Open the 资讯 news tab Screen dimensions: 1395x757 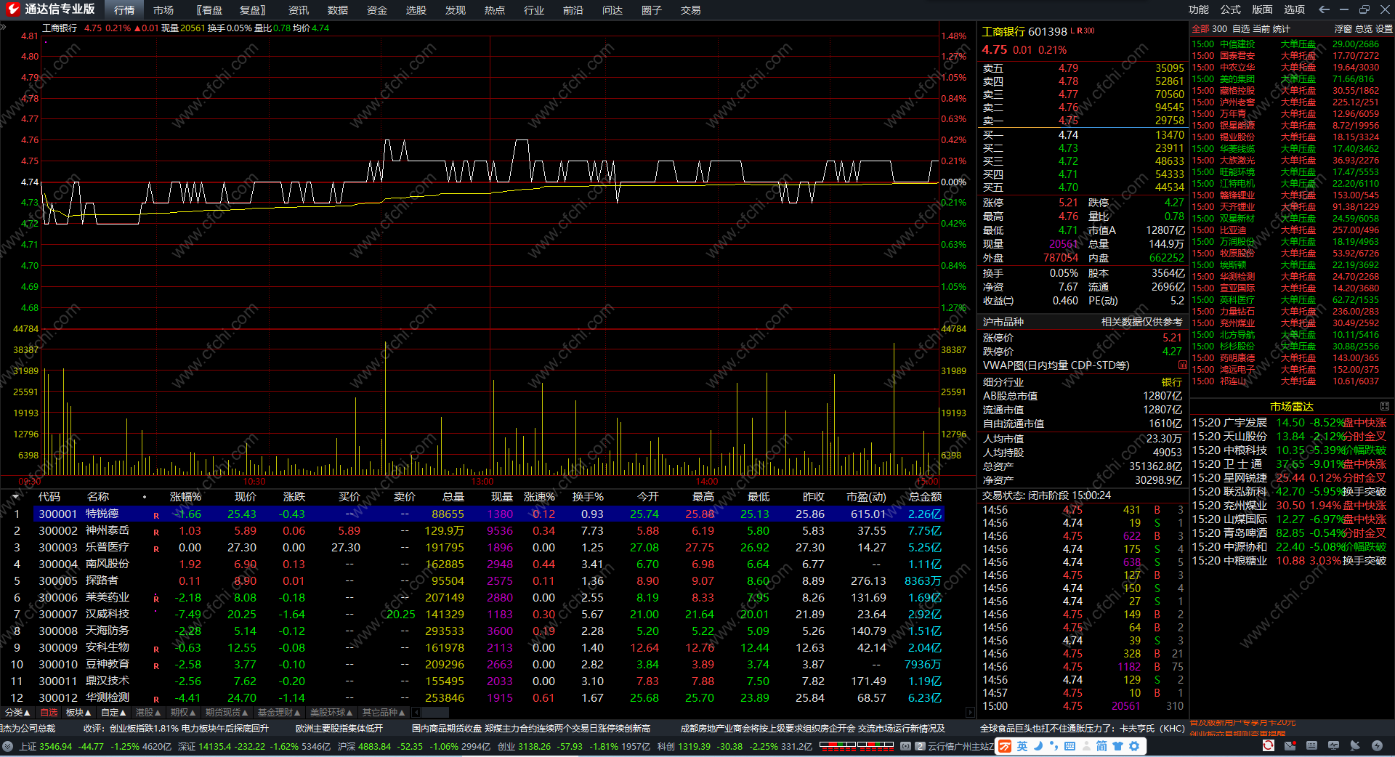pyautogui.click(x=299, y=10)
